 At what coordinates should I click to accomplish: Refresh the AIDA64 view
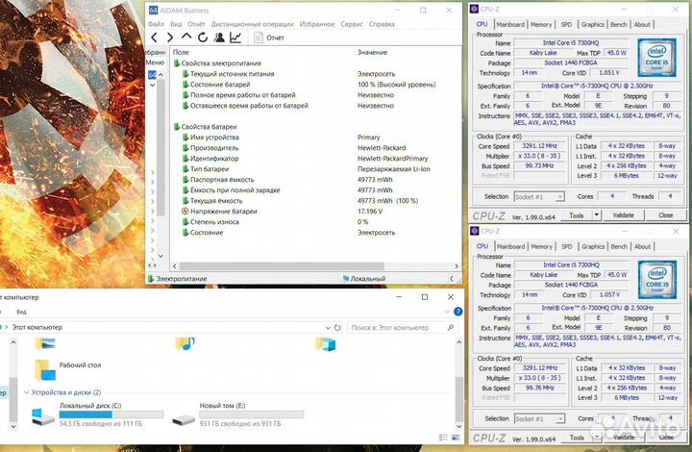pyautogui.click(x=203, y=38)
